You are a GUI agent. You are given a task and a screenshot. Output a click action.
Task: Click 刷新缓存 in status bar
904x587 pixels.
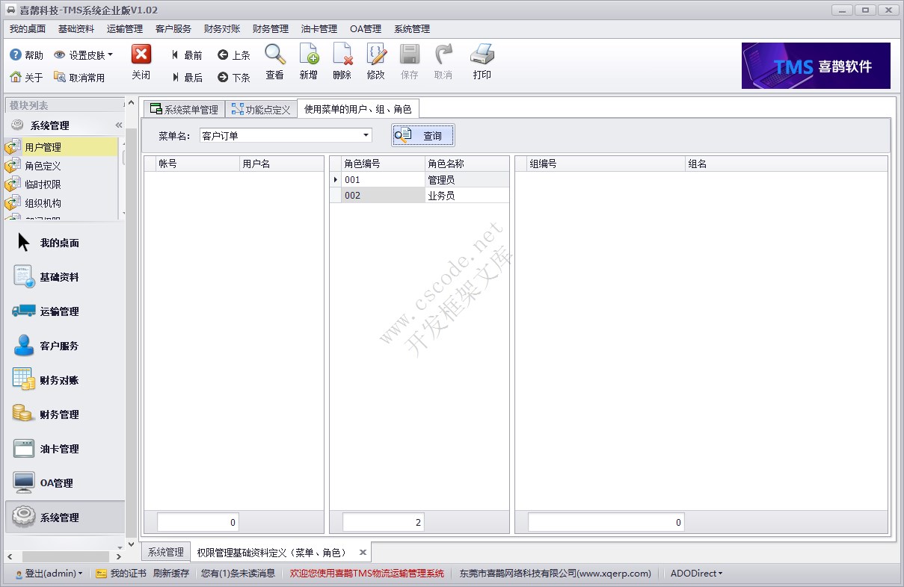[171, 574]
